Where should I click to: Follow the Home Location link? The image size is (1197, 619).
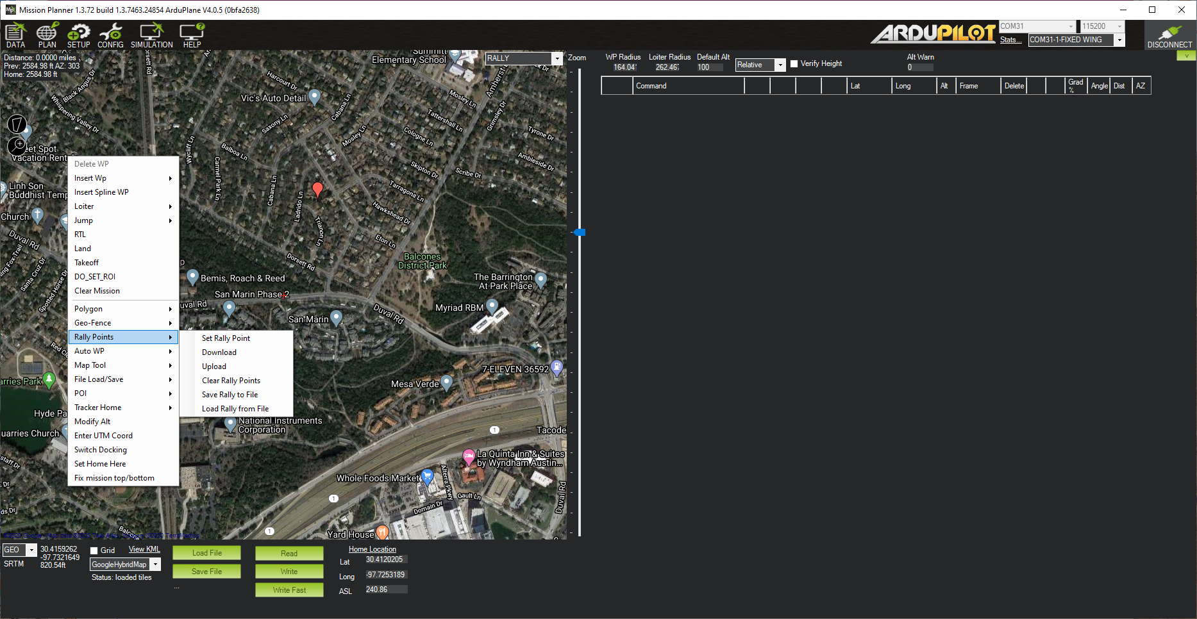tap(372, 549)
